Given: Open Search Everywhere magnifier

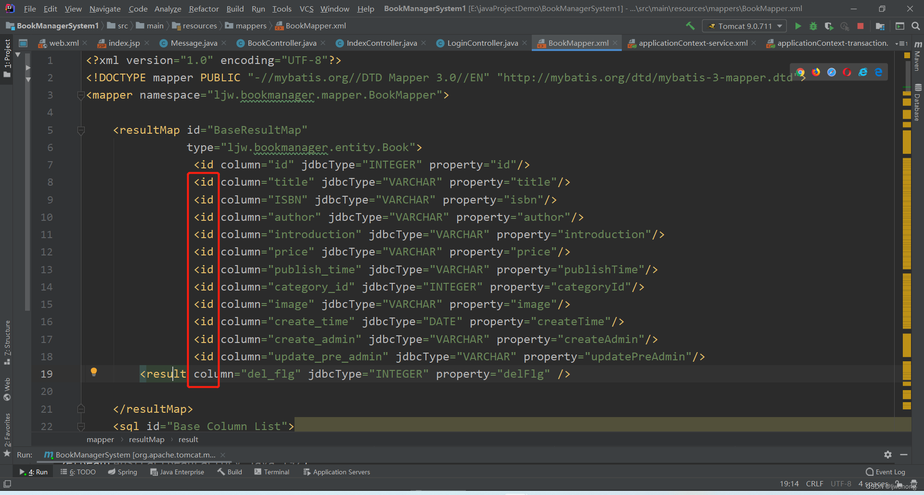Looking at the screenshot, I should 916,25.
